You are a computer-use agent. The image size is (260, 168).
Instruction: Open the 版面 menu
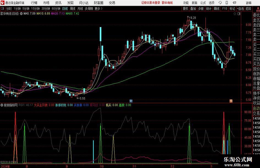194,3
